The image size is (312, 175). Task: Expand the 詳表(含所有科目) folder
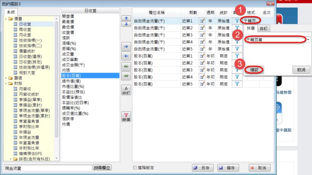tap(11, 159)
